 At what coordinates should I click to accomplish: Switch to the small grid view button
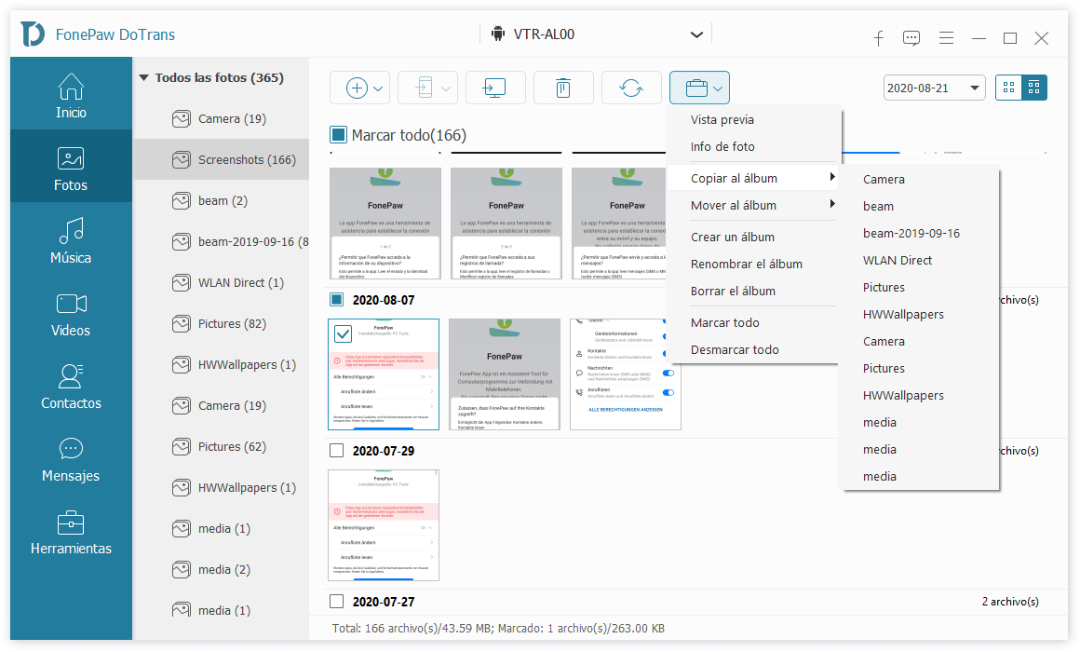tap(1008, 88)
